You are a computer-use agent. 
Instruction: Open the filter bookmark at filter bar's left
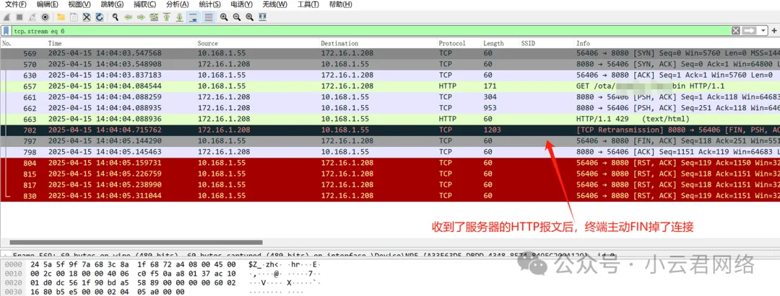[6, 31]
